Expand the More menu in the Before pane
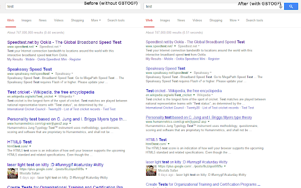The image size is (301, 188). (x=96, y=20)
